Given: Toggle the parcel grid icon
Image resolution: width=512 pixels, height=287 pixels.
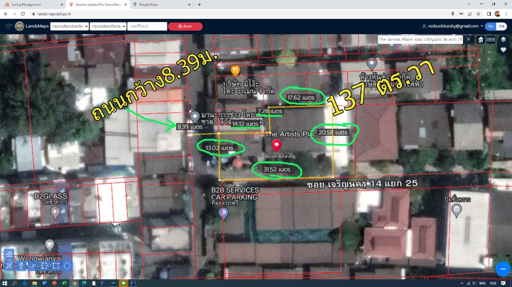Looking at the screenshot, I should pos(491,40).
